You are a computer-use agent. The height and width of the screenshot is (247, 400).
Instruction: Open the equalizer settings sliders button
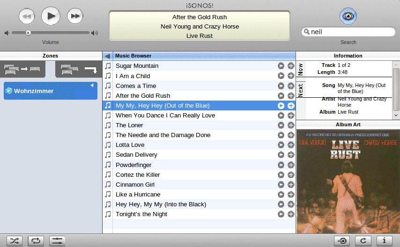57,240
